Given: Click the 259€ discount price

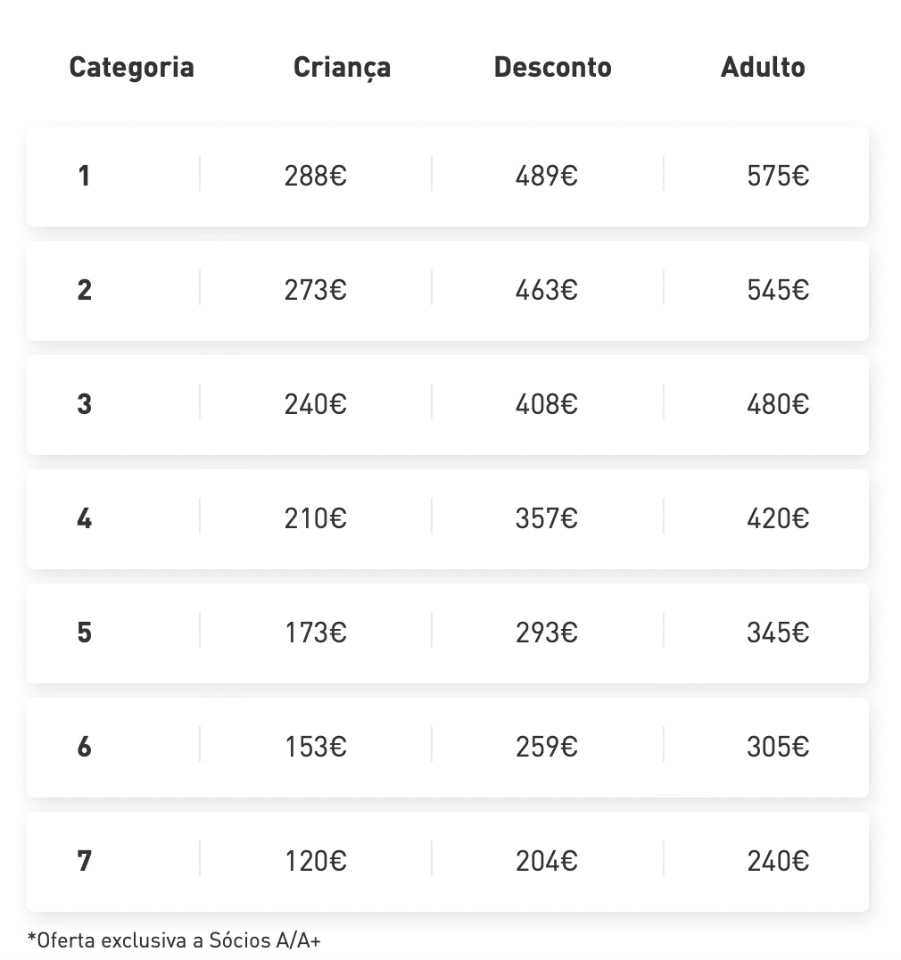Looking at the screenshot, I should (547, 747).
